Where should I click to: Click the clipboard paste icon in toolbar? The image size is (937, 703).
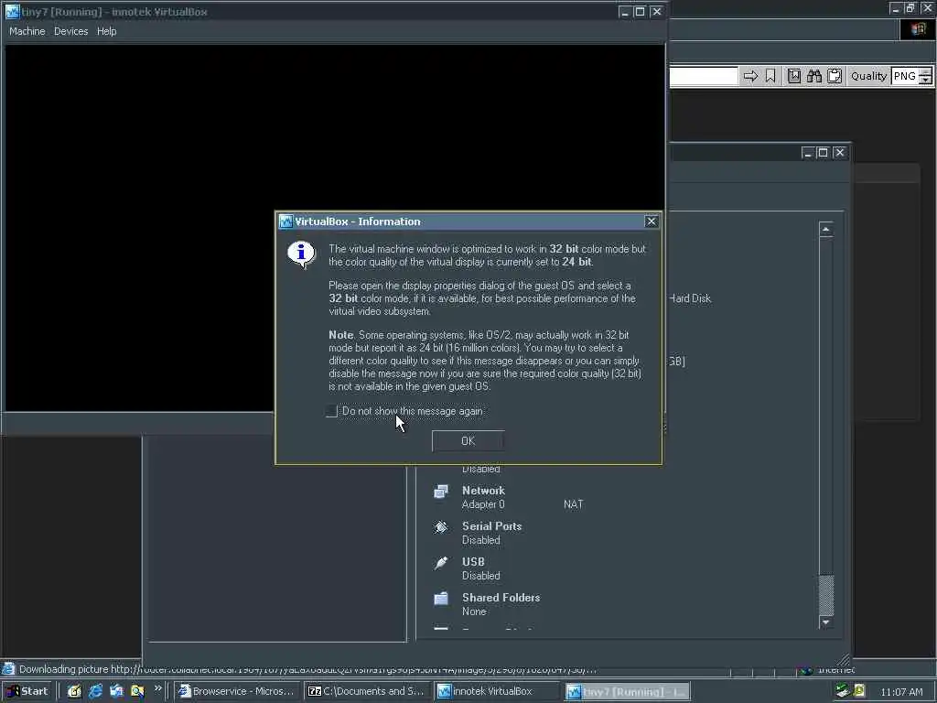coord(835,76)
